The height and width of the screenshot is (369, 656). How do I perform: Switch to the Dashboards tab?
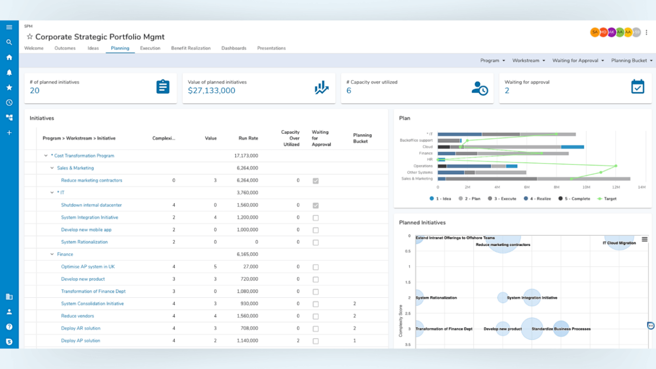pyautogui.click(x=234, y=48)
